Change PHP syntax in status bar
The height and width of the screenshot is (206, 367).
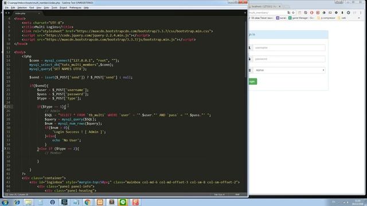[x=237, y=195]
